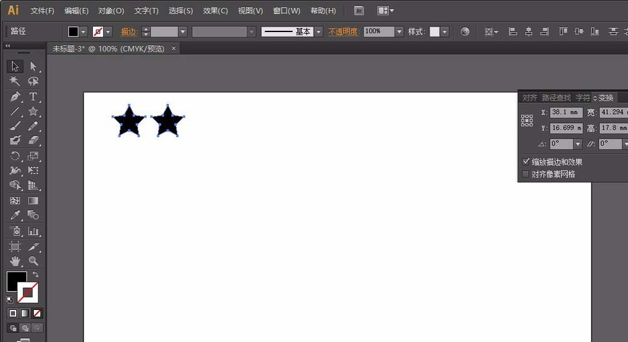
Task: Uncheck 缩放描边和效果 checkbox
Action: pyautogui.click(x=526, y=162)
